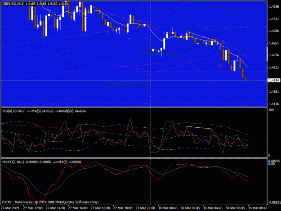Image resolution: width=281 pixels, height=211 pixels.
Task: Select the yellow divergence trendline in RSI panel
Action: tap(199, 128)
